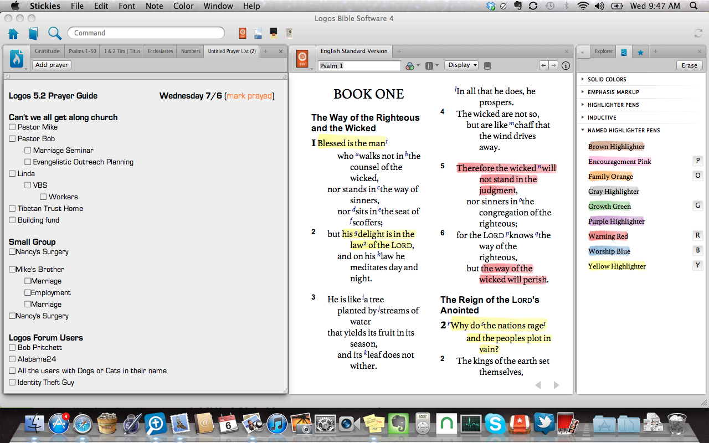Image resolution: width=709 pixels, height=443 pixels.
Task: Click the Add prayer button
Action: tap(52, 65)
